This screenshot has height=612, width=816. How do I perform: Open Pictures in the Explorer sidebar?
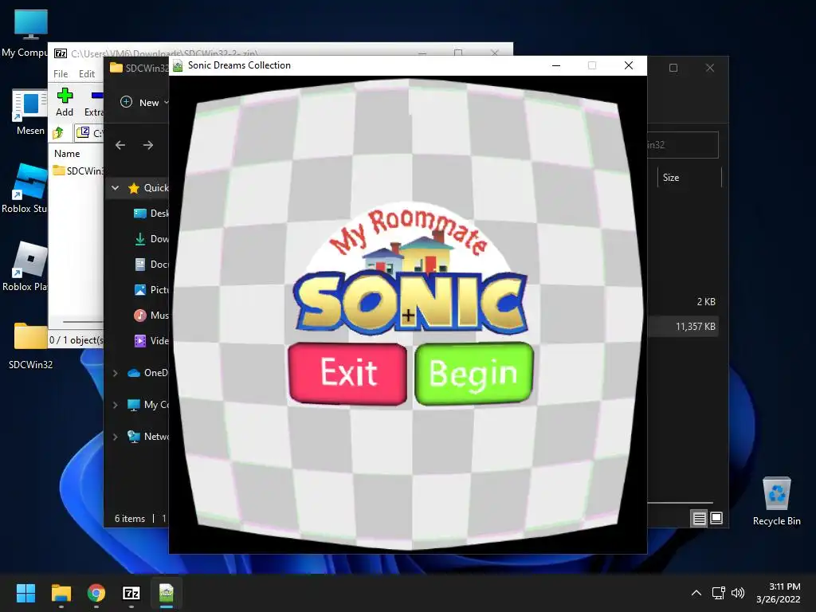coord(151,290)
